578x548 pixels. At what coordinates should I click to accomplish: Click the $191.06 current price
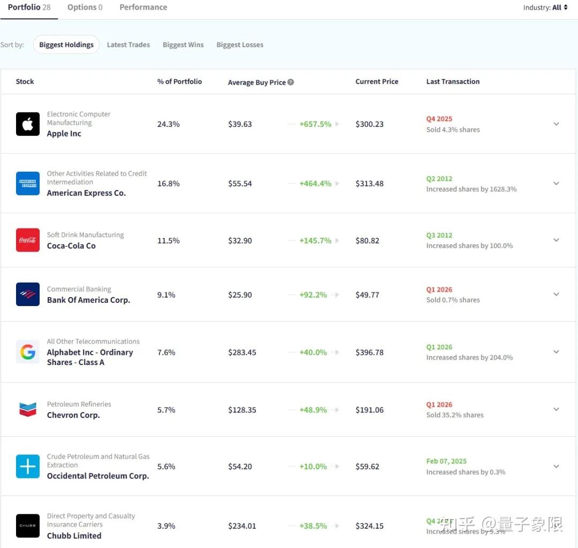[369, 410]
